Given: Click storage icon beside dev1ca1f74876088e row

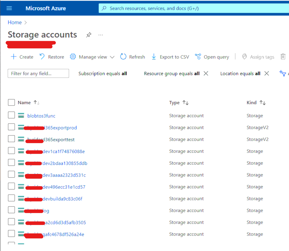Looking at the screenshot, I should click(x=21, y=151).
